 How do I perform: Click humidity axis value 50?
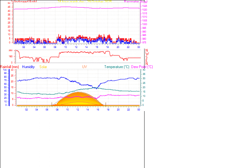pyautogui.click(x=5, y=87)
